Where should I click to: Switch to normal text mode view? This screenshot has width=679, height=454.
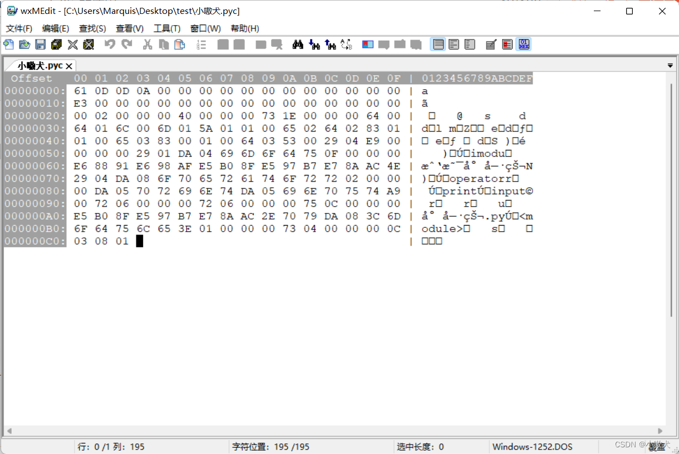[439, 45]
